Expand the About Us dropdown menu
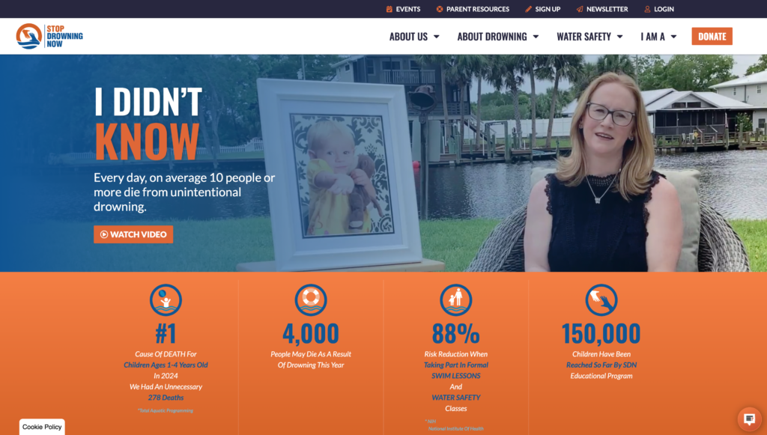The width and height of the screenshot is (767, 435). 414,36
